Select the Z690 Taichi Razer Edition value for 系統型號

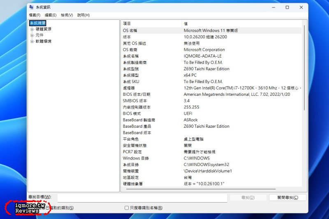[x=206, y=69]
